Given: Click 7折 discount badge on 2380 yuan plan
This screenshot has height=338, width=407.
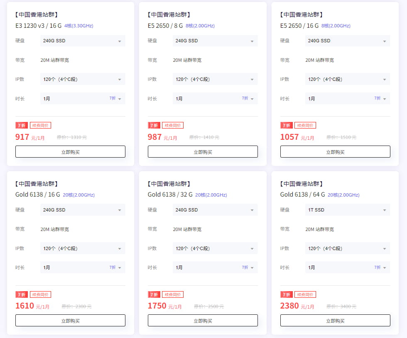Looking at the screenshot, I should 287,294.
